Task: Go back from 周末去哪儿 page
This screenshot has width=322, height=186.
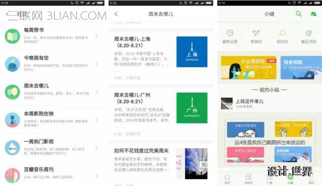Action: pos(116,14)
